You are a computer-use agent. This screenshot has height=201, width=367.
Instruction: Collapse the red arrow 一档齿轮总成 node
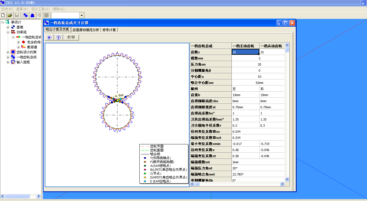pos(13,37)
